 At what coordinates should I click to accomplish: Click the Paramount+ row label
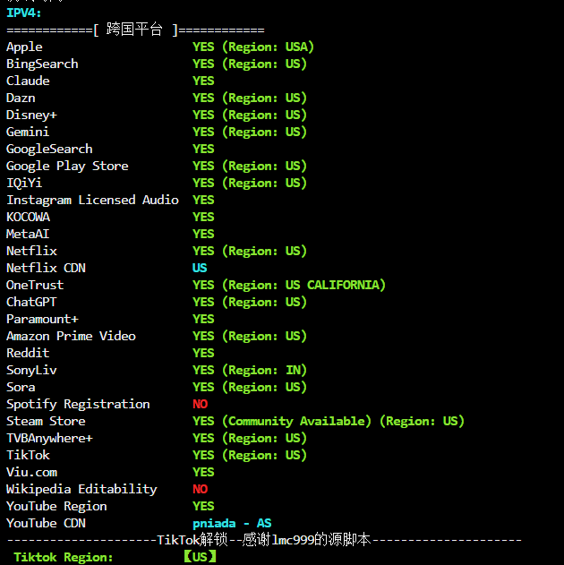coord(42,320)
